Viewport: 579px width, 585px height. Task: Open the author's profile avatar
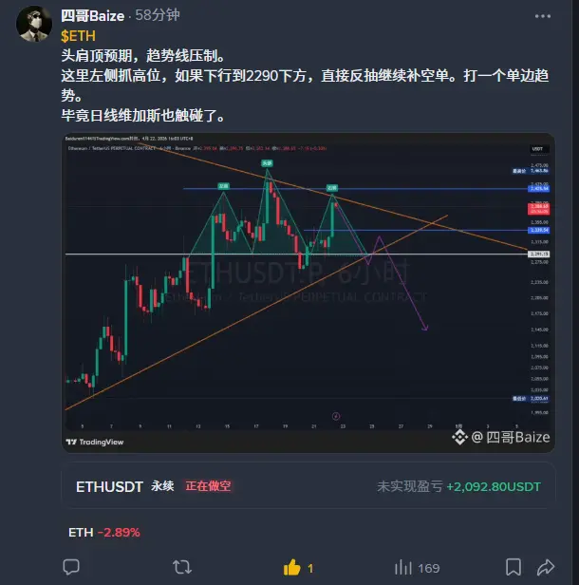pyautogui.click(x=34, y=24)
